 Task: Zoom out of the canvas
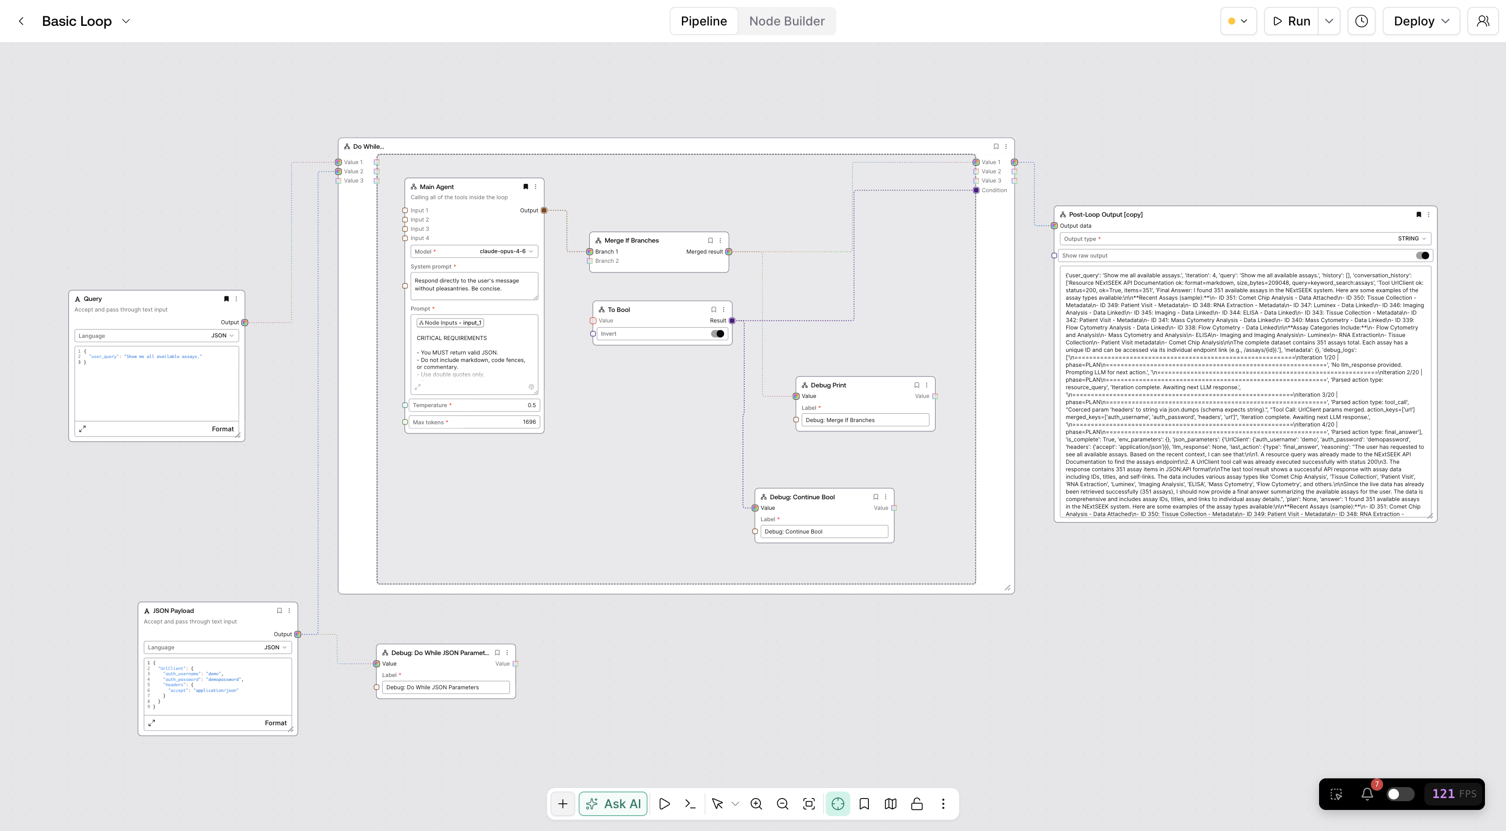click(782, 803)
